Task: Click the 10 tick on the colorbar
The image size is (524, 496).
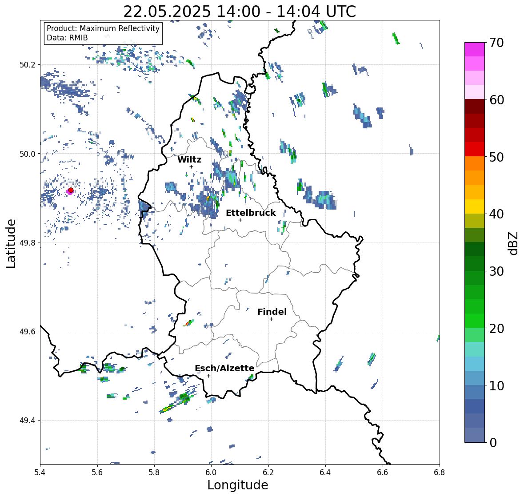Action: (496, 385)
